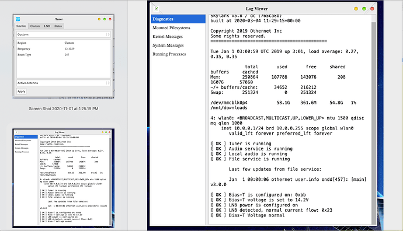
Task: Click the 'Last few updates from file service:' line
Action: pos(275,169)
